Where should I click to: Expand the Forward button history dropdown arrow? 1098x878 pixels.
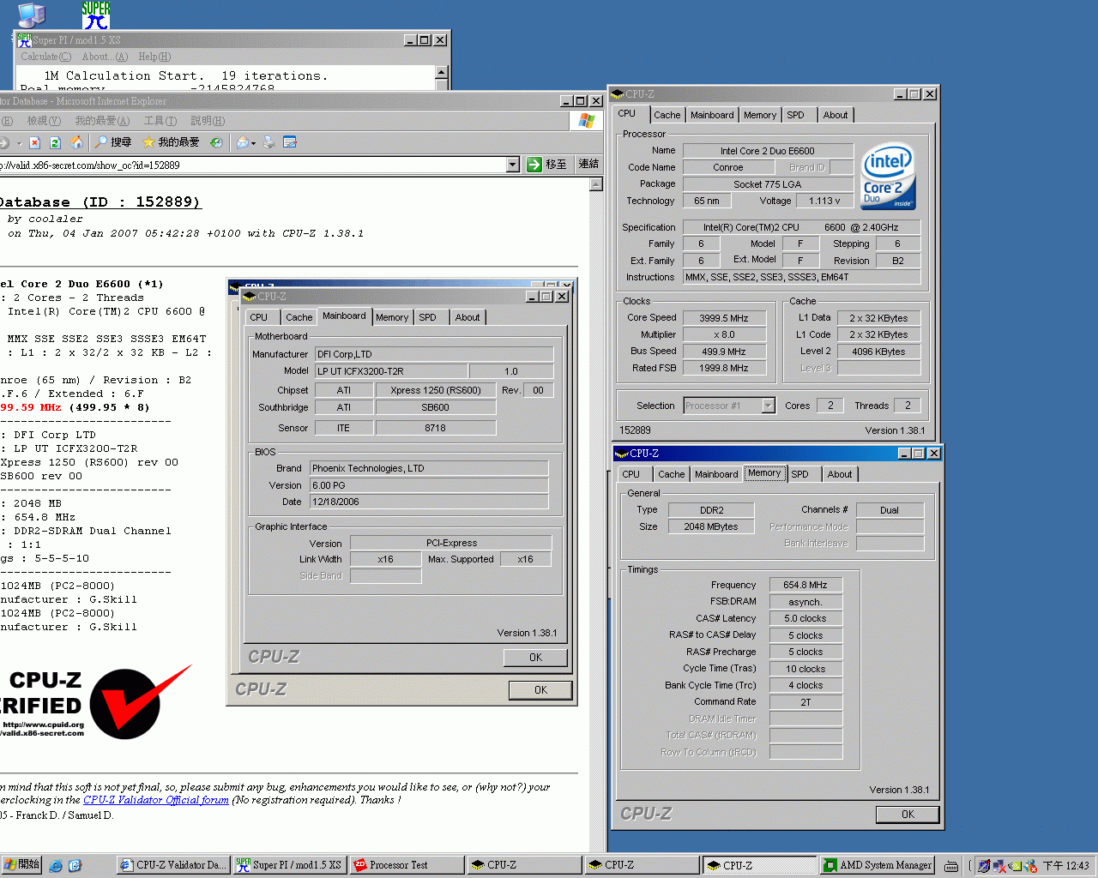18,143
